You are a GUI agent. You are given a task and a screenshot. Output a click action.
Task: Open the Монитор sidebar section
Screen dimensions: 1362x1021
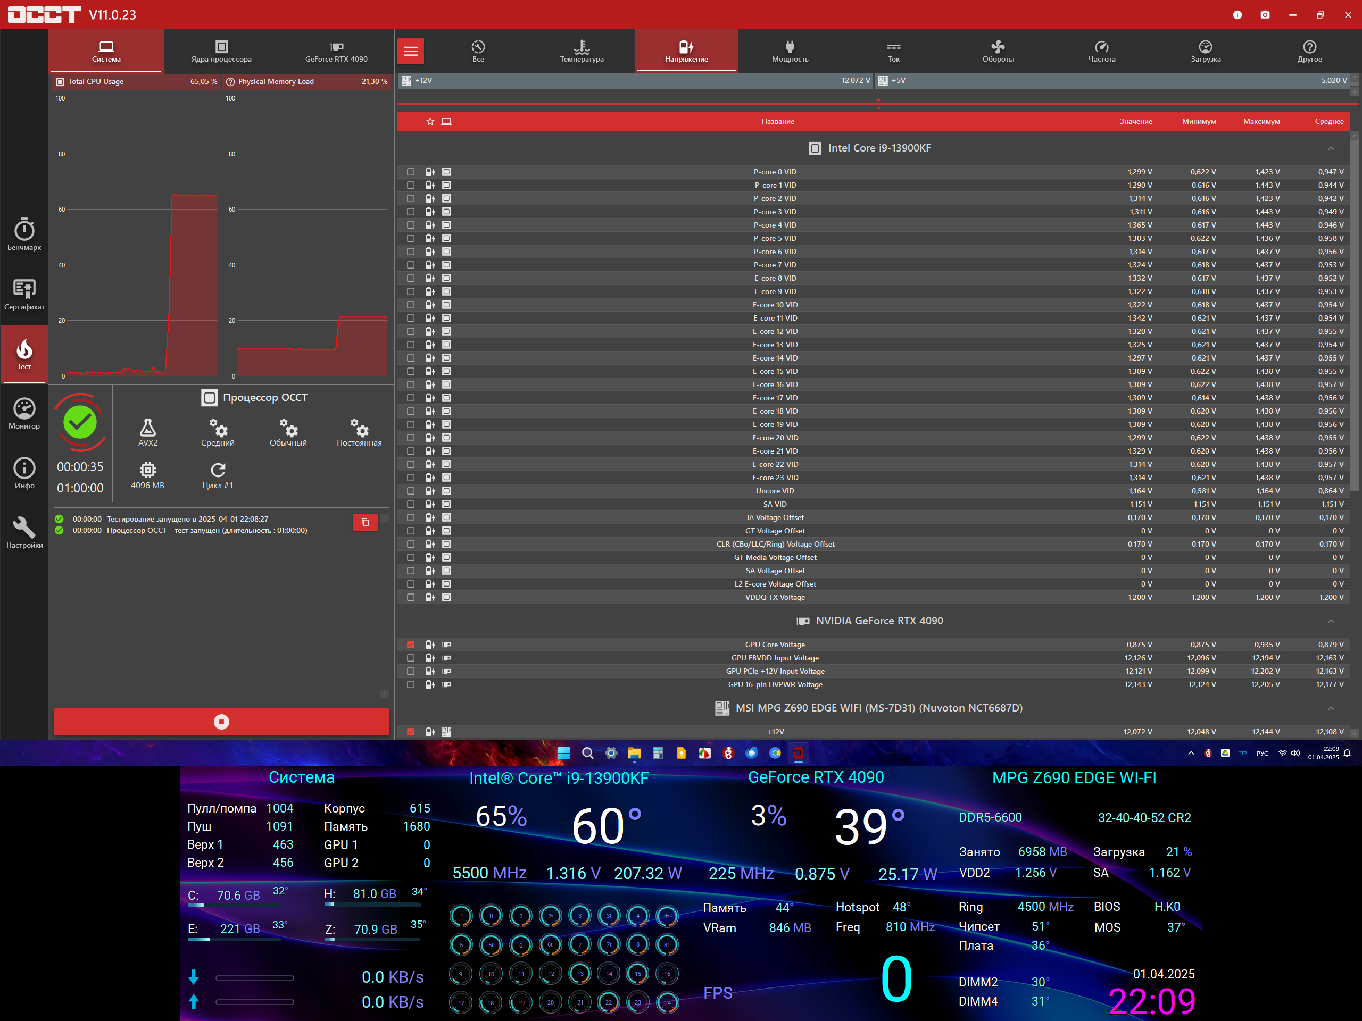(x=24, y=413)
